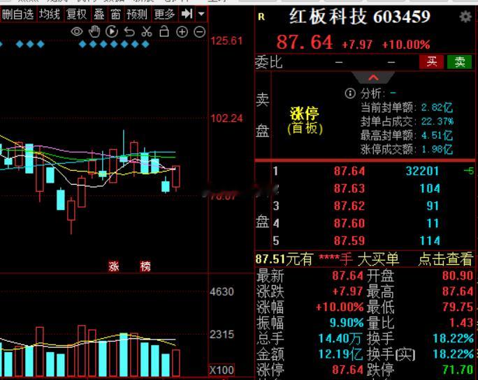Click the skip-to-end arrow toolbar icon

pos(187,14)
